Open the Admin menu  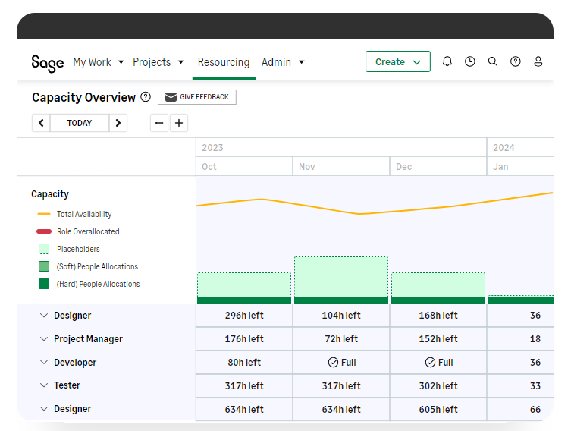pos(282,62)
